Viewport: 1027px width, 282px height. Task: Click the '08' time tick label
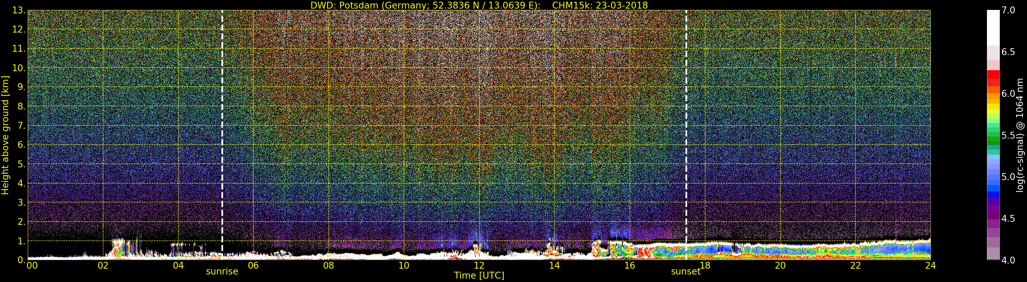coord(329,265)
